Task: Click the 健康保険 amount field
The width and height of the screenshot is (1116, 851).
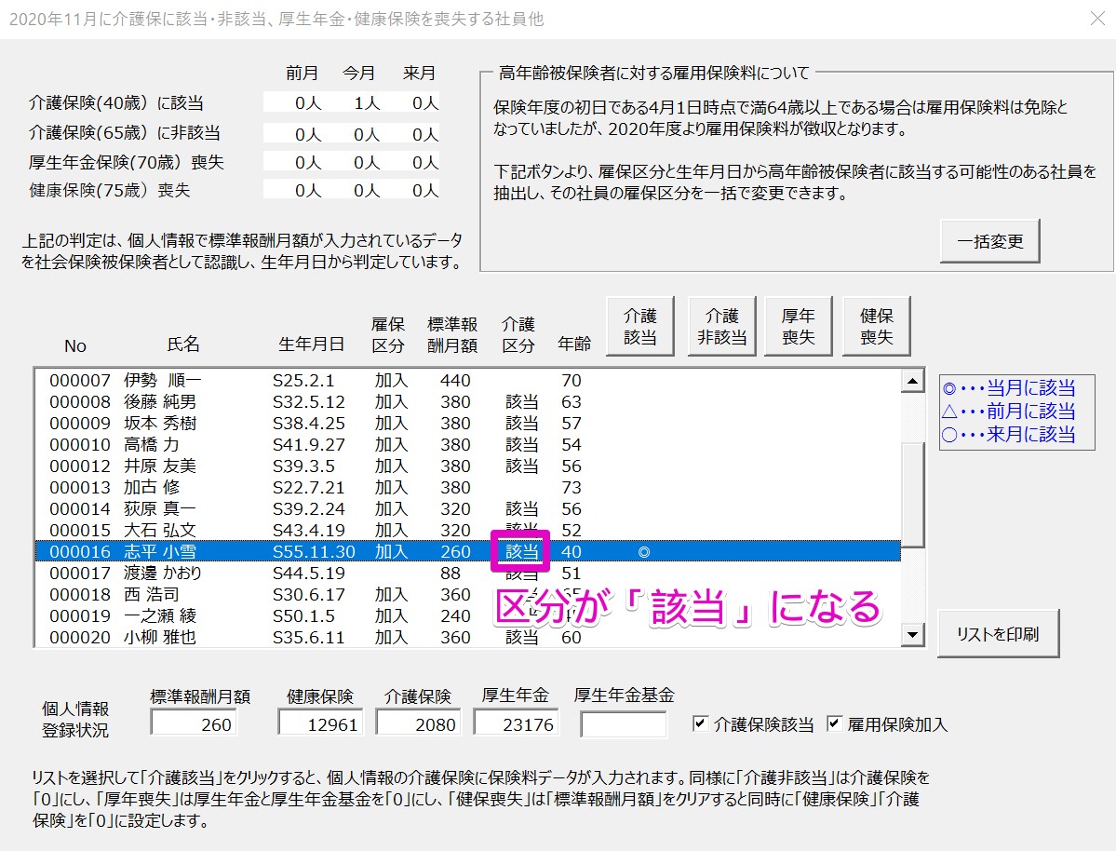Action: point(319,724)
